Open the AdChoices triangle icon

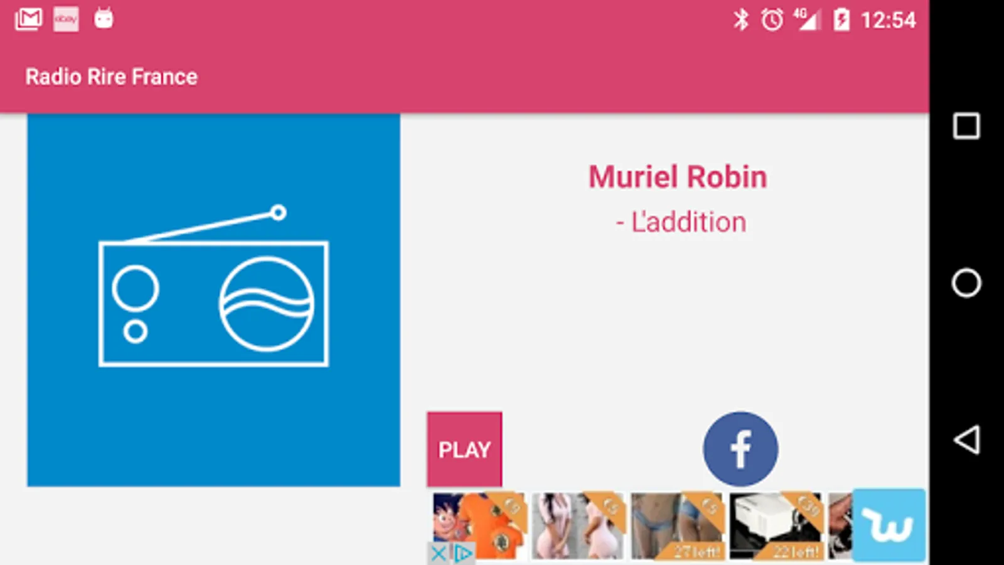pyautogui.click(x=463, y=554)
